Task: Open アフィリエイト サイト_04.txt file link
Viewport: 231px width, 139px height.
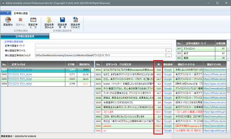Action: [x=20, y=83]
